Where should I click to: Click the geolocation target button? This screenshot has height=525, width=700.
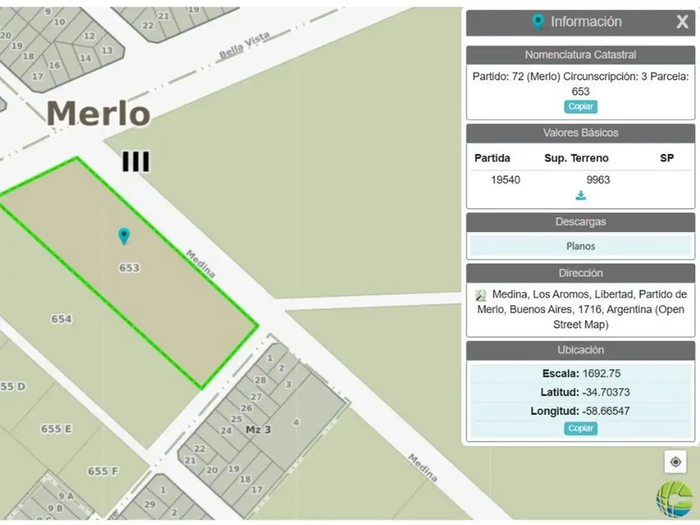(675, 462)
